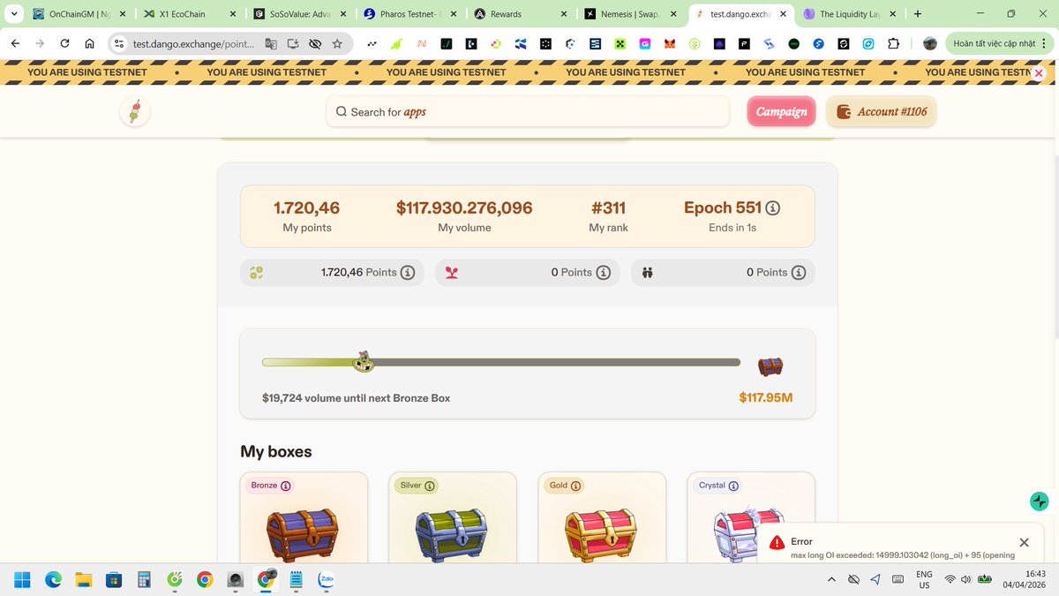Open the MetaMask fox extension
Viewport: 1059px width, 596px height.
(x=671, y=44)
